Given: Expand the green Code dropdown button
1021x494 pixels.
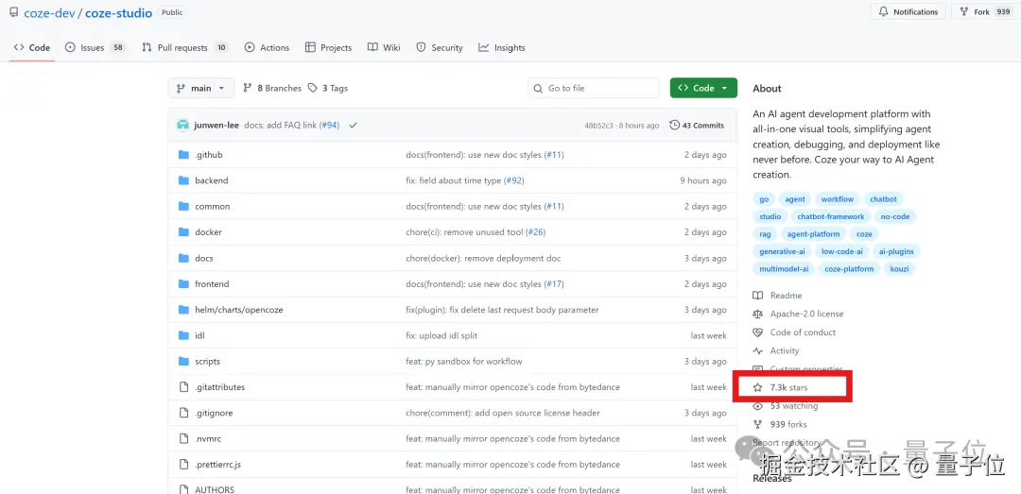Looking at the screenshot, I should pos(703,88).
